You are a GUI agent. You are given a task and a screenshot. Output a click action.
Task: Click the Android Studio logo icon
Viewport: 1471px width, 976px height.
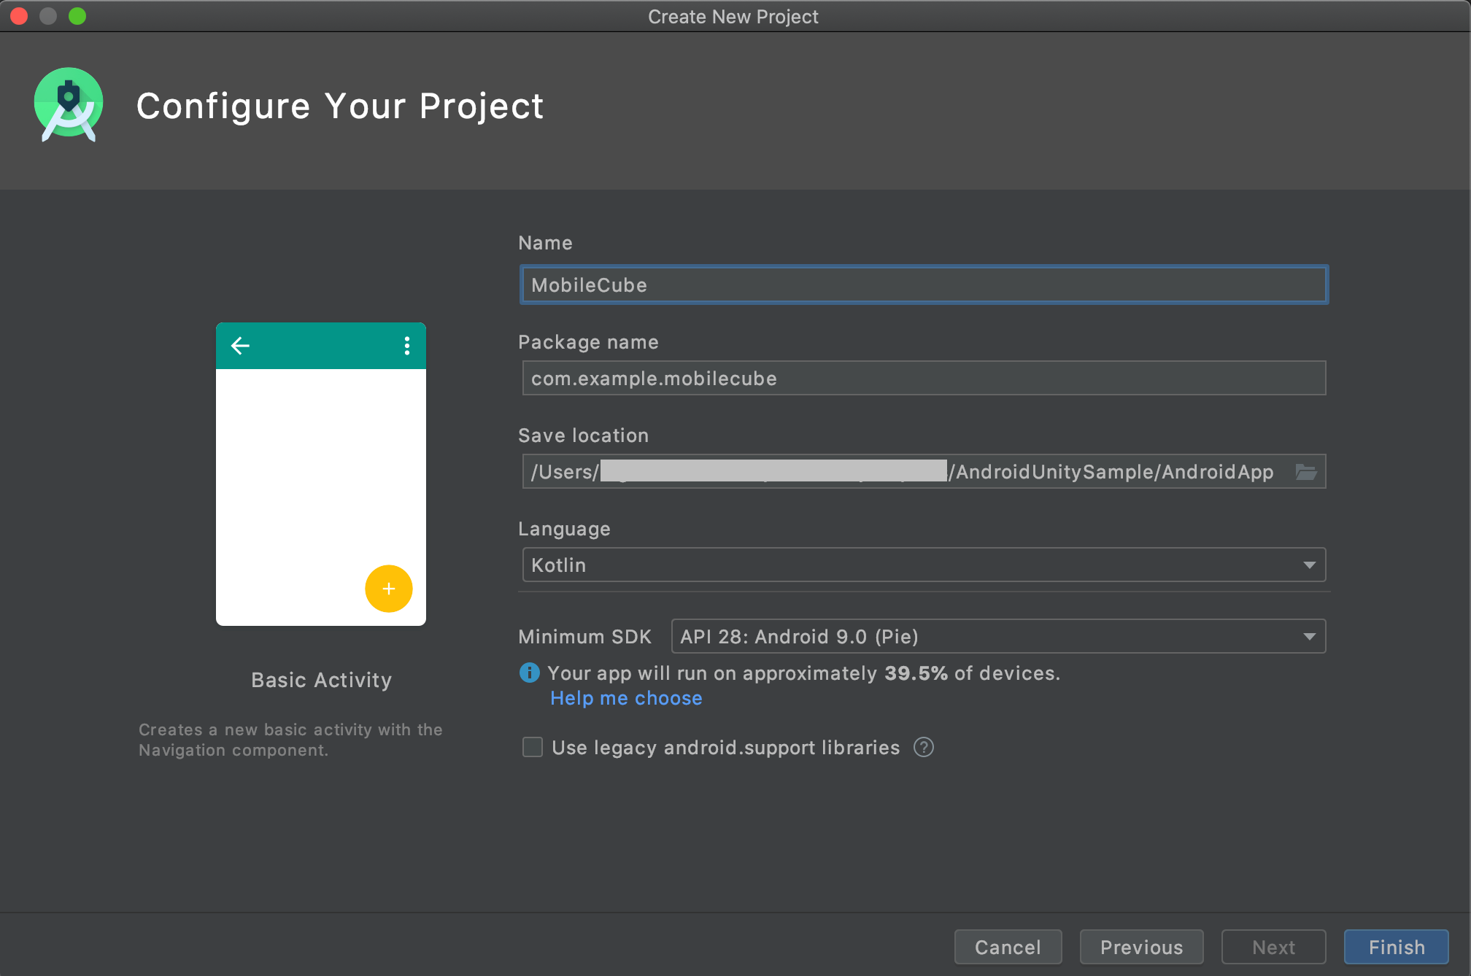coord(69,105)
